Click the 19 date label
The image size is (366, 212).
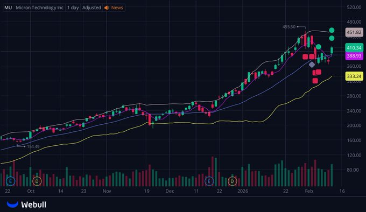[x=146, y=191]
